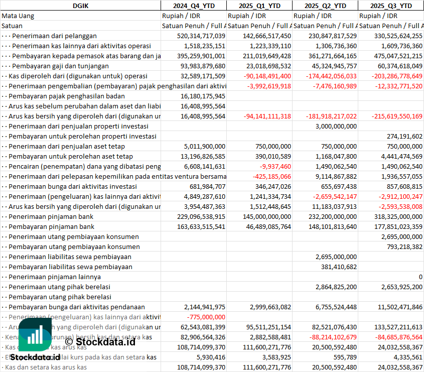The width and height of the screenshot is (424, 372).
Task: Select the 2025_Q1_YTD column header
Action: tap(259, 6)
